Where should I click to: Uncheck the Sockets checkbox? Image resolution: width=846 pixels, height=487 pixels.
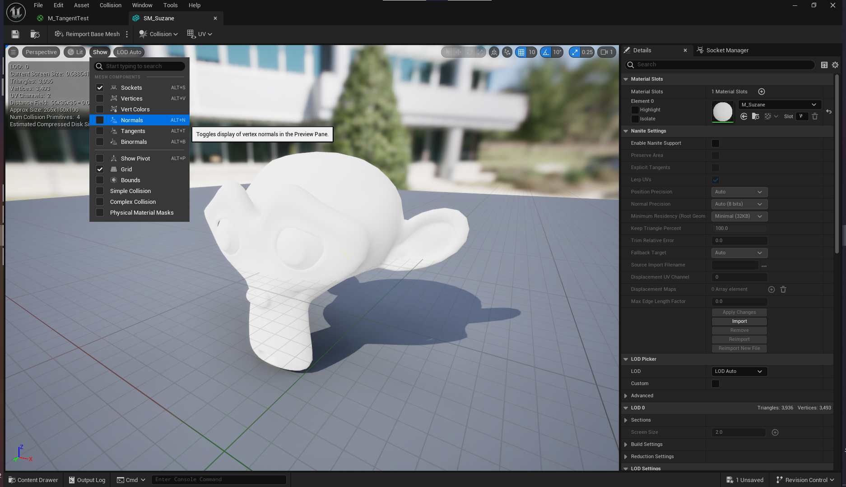tap(100, 87)
